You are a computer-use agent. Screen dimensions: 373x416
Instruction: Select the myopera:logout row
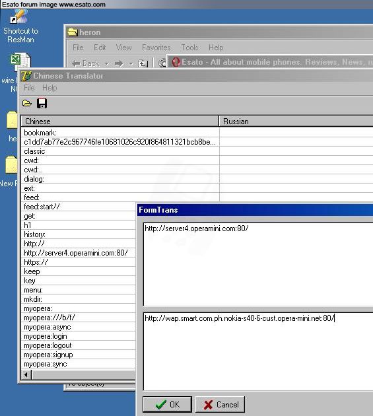[x=79, y=345]
